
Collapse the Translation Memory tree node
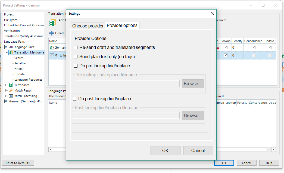(6, 52)
